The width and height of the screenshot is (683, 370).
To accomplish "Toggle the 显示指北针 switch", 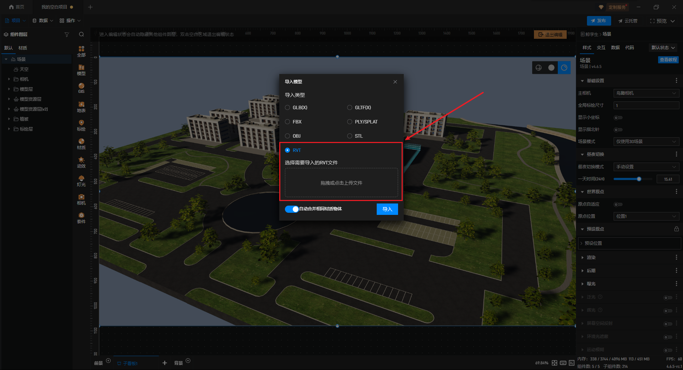I will coord(618,129).
